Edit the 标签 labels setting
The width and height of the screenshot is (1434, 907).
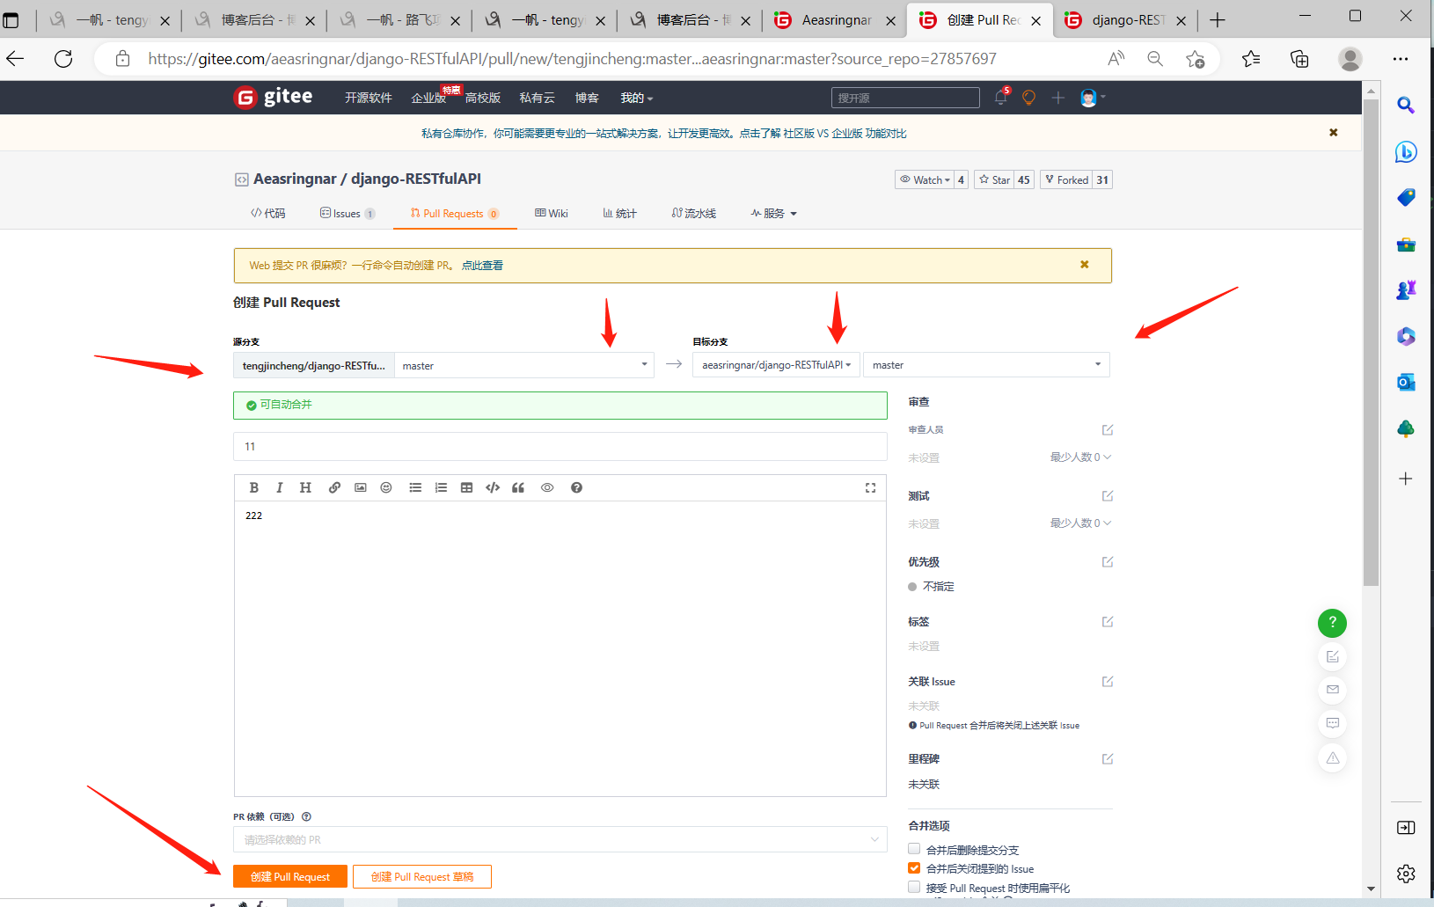(x=1108, y=622)
